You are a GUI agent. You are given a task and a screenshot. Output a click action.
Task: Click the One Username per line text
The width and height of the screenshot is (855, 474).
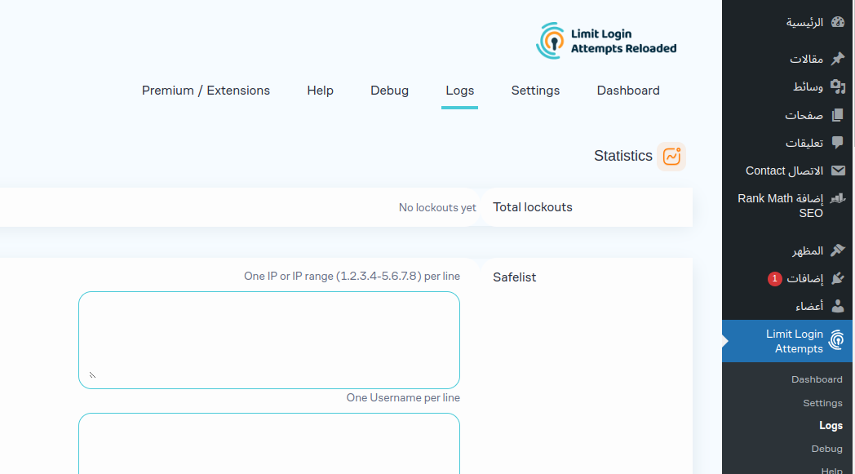(x=403, y=397)
